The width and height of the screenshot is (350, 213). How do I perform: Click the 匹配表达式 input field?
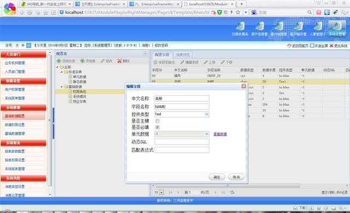tap(182, 150)
